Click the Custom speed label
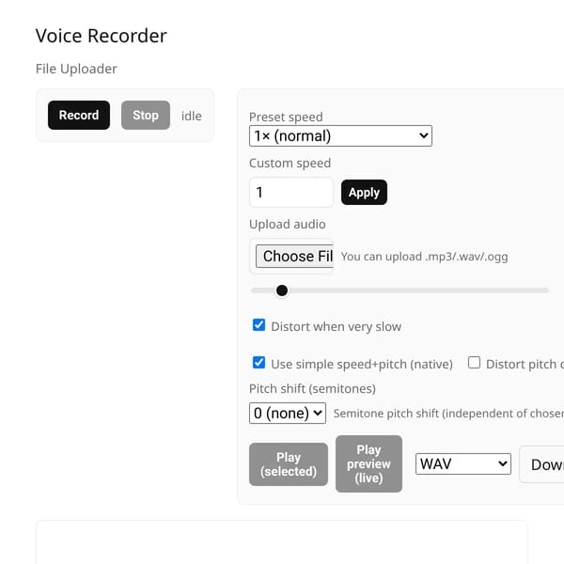The image size is (564, 564). (290, 163)
